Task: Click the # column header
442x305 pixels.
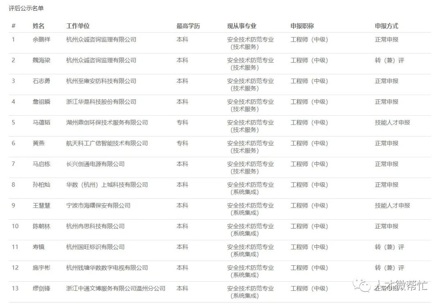Action: (13, 25)
